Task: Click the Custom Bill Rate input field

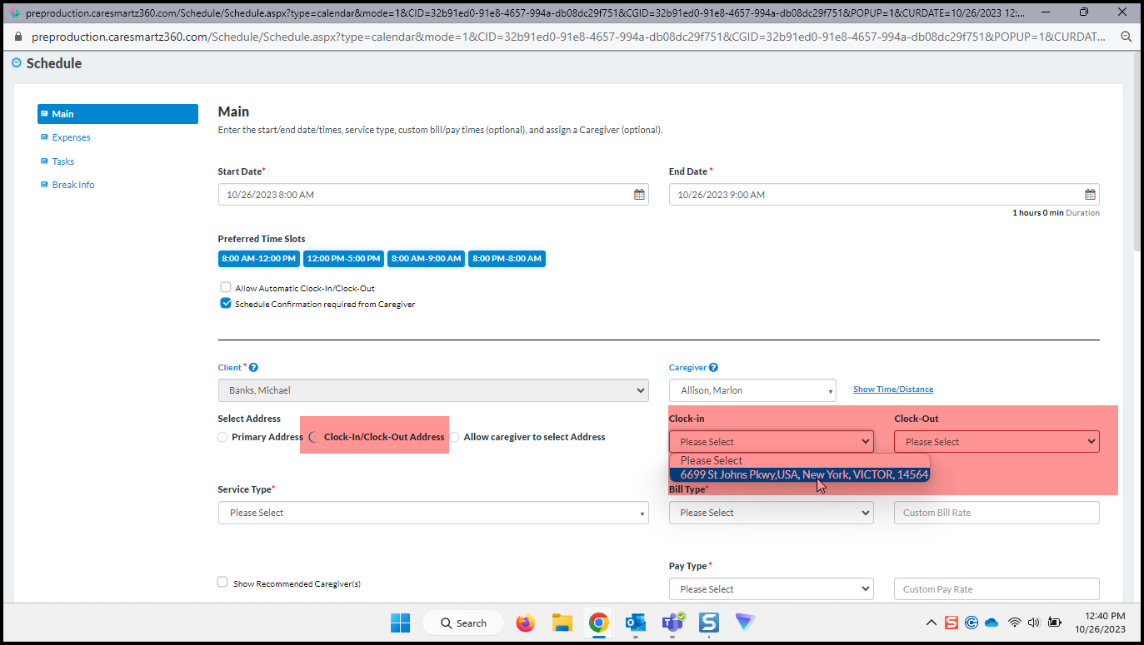Action: [x=997, y=513]
